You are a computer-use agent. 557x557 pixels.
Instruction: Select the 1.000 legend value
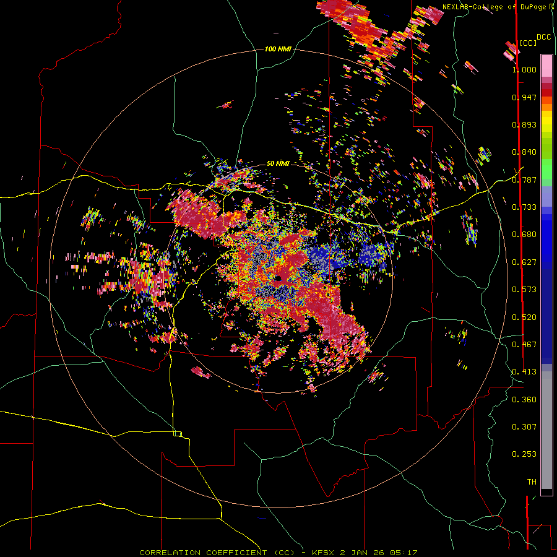point(524,69)
